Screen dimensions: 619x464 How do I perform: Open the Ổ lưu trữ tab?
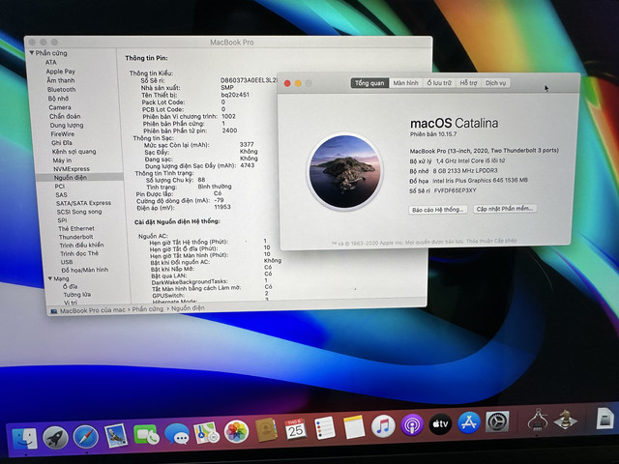tap(439, 83)
